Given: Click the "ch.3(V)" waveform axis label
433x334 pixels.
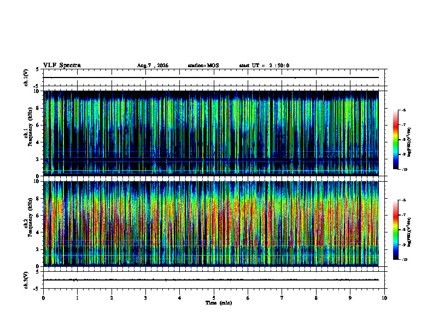Looking at the screenshot, I should click(x=26, y=280).
